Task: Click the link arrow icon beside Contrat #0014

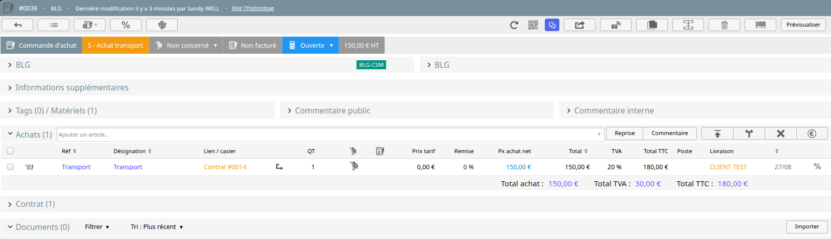Action: click(x=279, y=167)
